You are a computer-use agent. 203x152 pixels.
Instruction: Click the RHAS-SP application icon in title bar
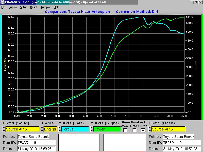point(2,2)
